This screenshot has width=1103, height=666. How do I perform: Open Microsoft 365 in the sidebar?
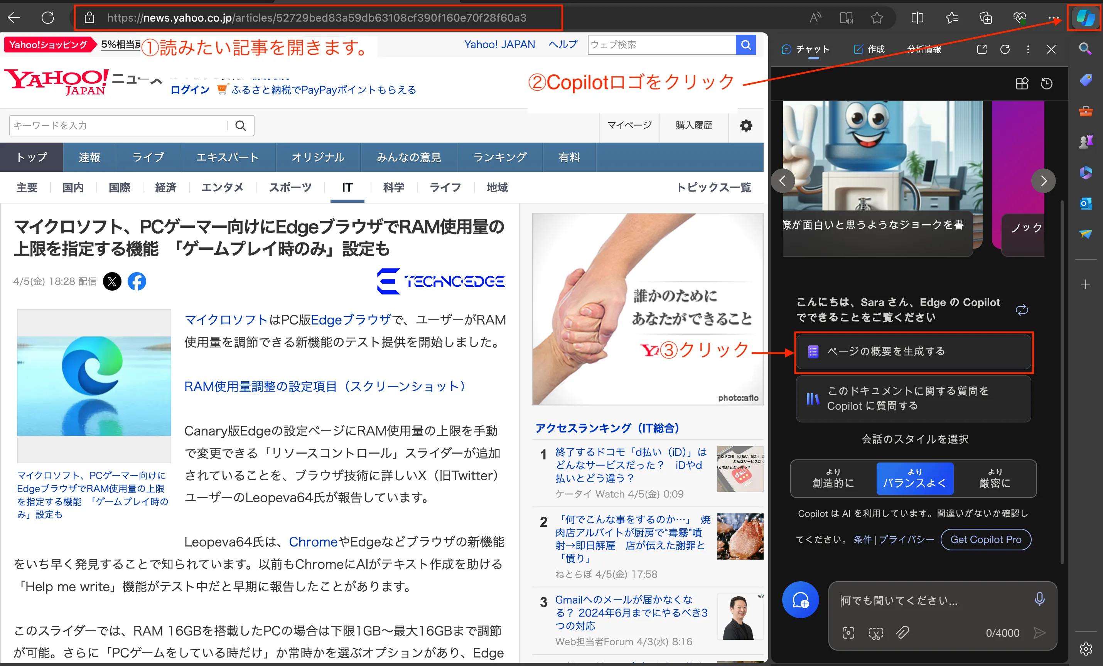coord(1085,173)
